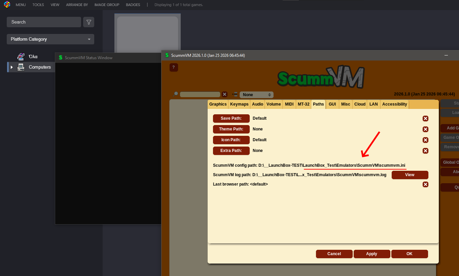
Task: Toggle the ScummVM grouping list icon
Action: click(x=235, y=94)
